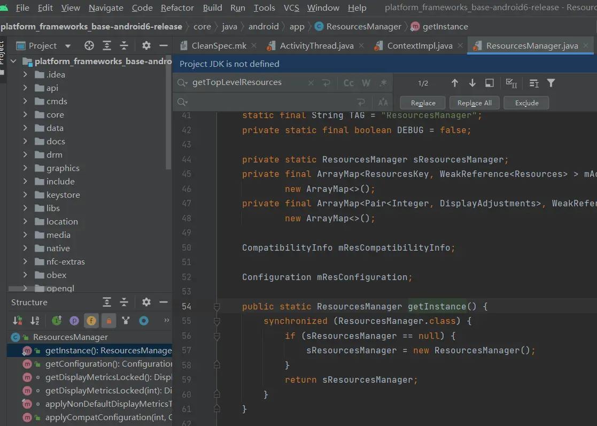Screen dimensions: 597x426
Task: Switch to the ActivityThread.java tab
Action: pyautogui.click(x=316, y=45)
